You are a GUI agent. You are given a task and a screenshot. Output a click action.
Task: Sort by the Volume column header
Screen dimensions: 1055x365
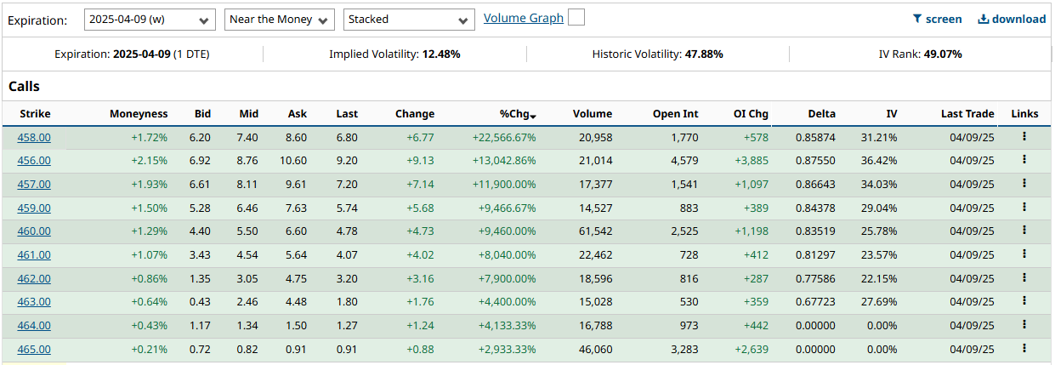592,114
